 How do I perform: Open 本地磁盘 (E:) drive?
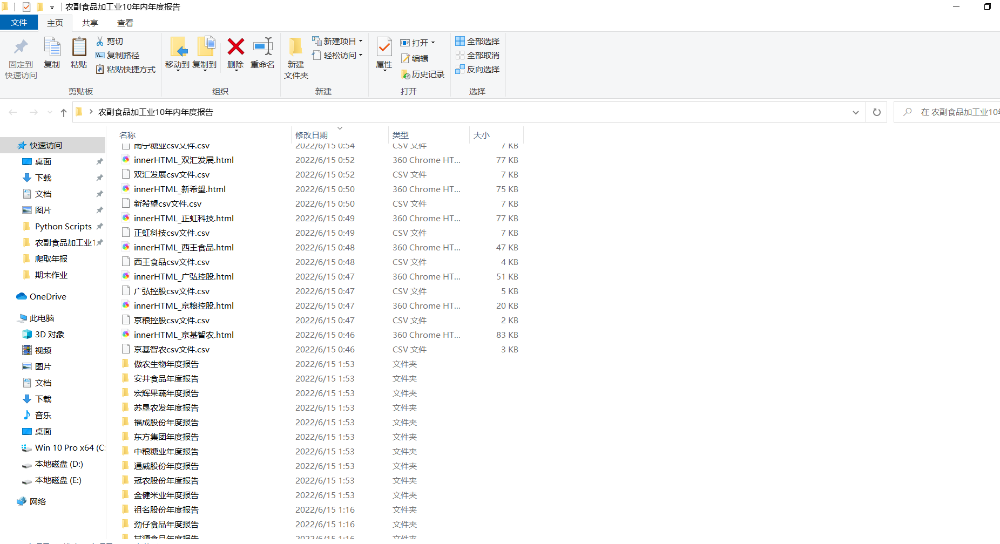tap(52, 480)
